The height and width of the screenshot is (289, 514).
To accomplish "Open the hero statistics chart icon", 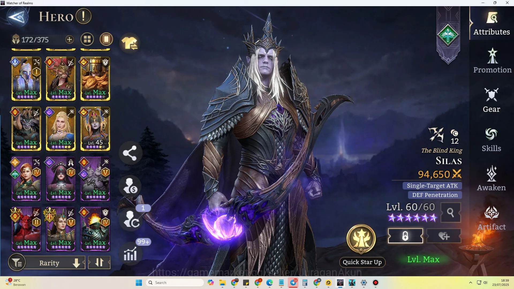I will coord(130,253).
